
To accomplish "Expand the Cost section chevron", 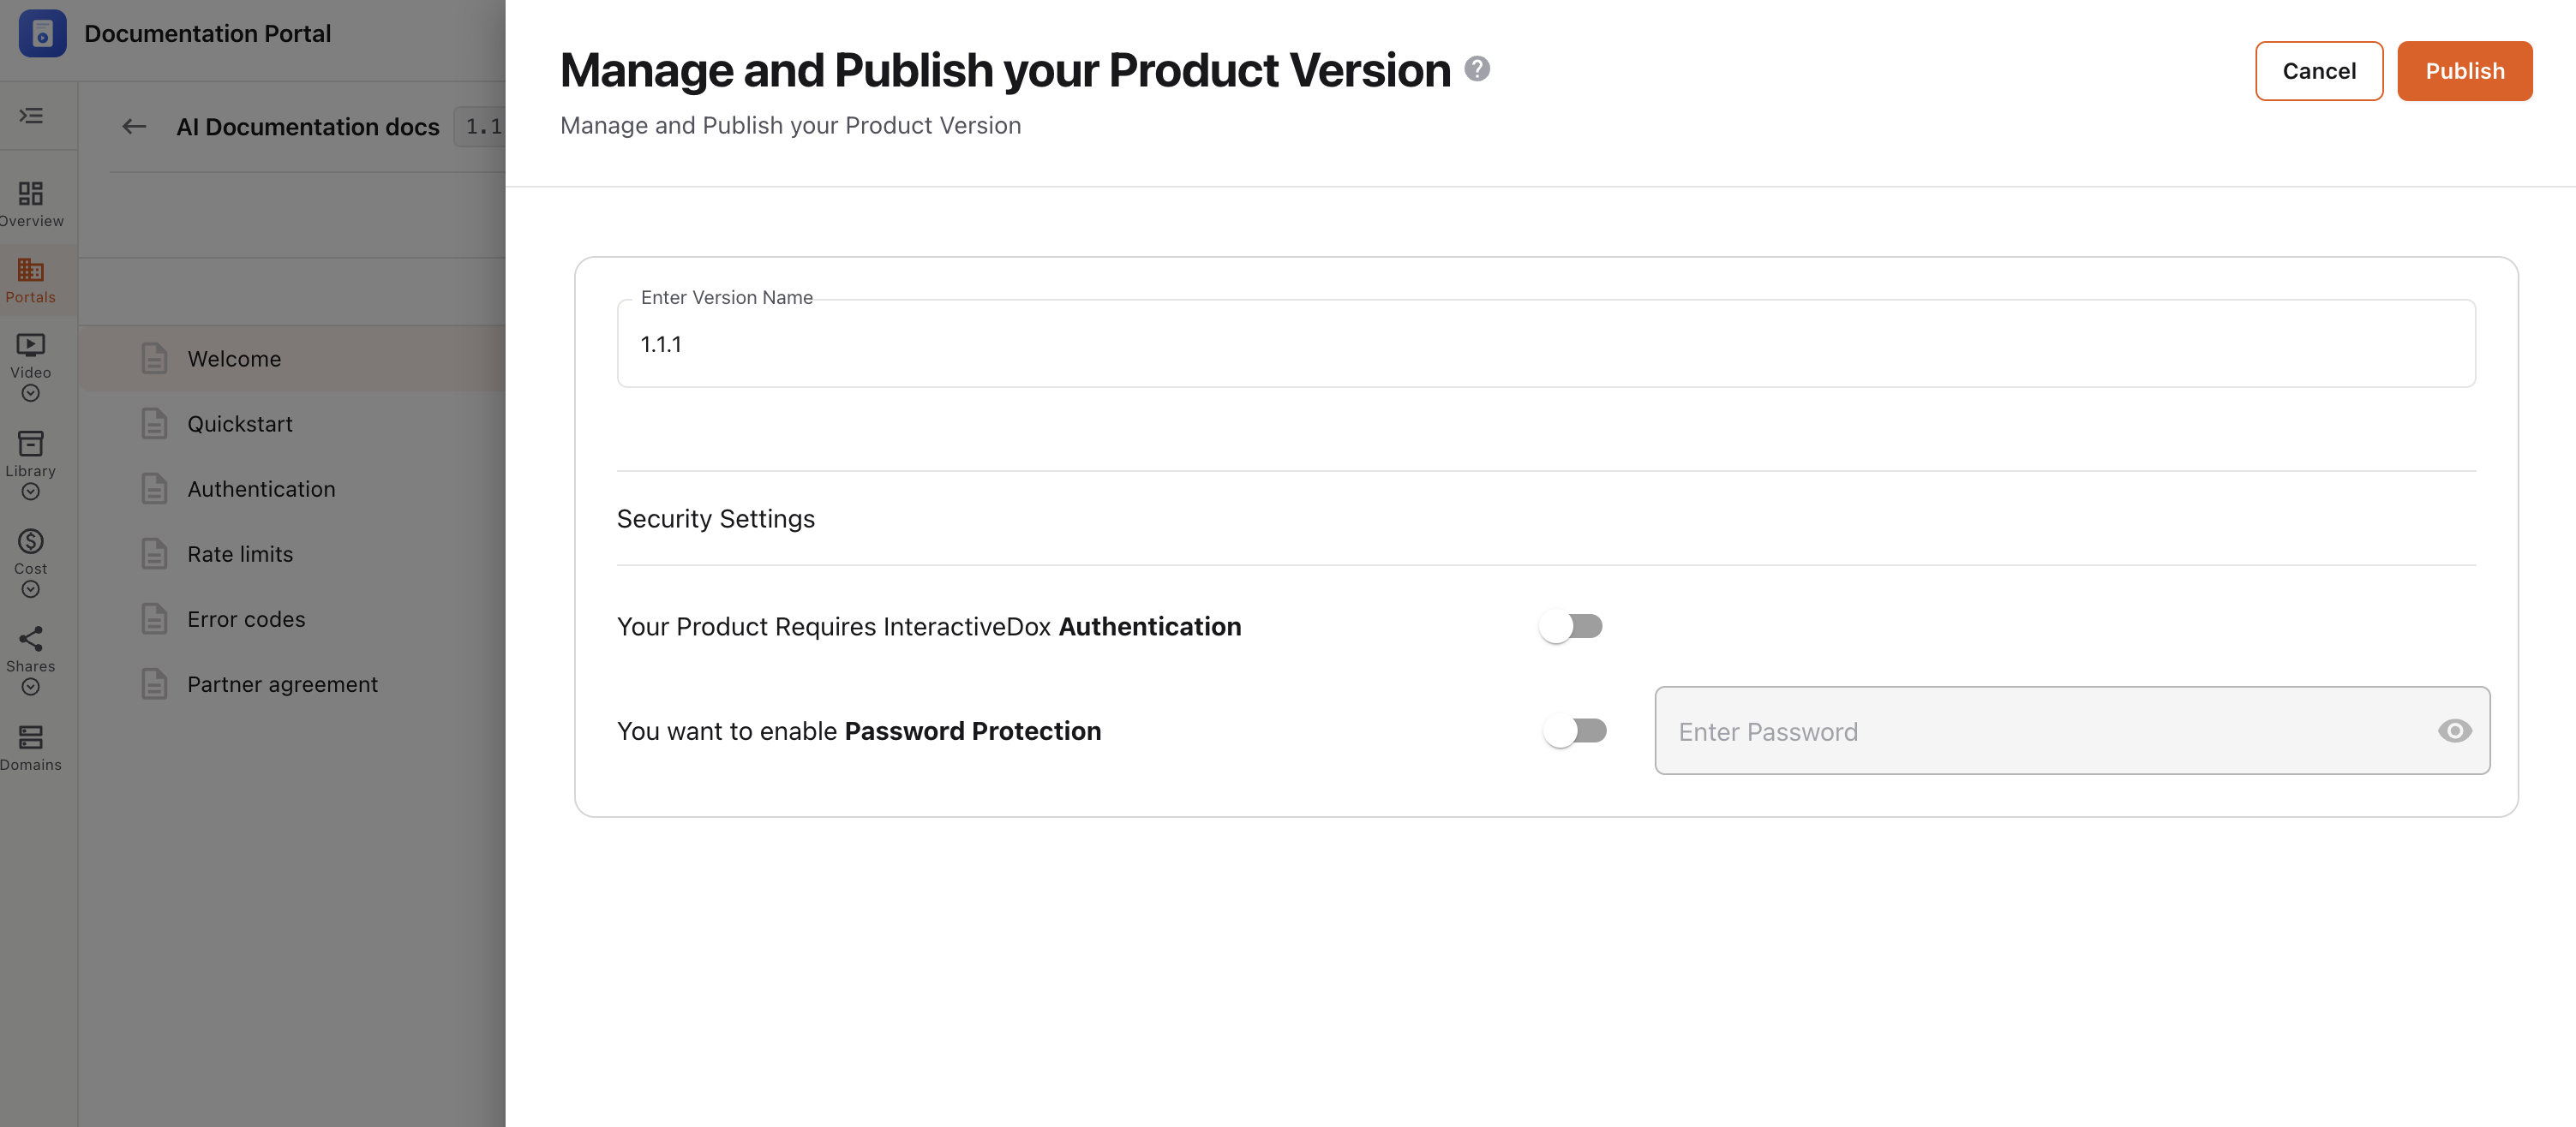I will 31,589.
